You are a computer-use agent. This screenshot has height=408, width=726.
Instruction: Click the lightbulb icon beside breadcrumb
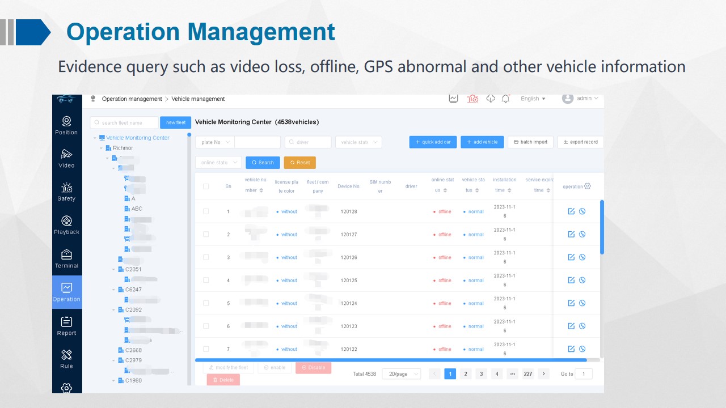click(x=93, y=99)
